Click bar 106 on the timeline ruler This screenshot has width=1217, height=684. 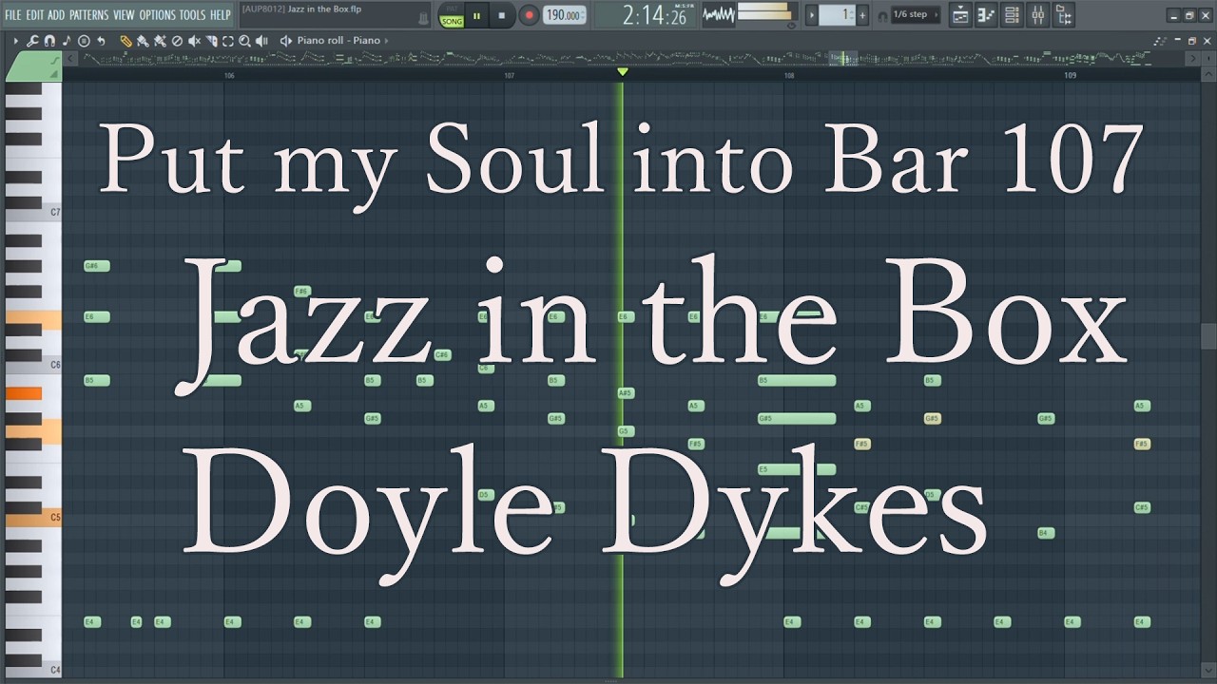(x=229, y=76)
